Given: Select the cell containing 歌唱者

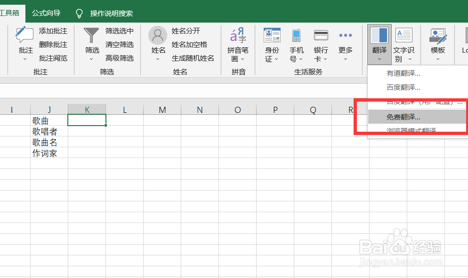Looking at the screenshot, I should pos(45,131).
